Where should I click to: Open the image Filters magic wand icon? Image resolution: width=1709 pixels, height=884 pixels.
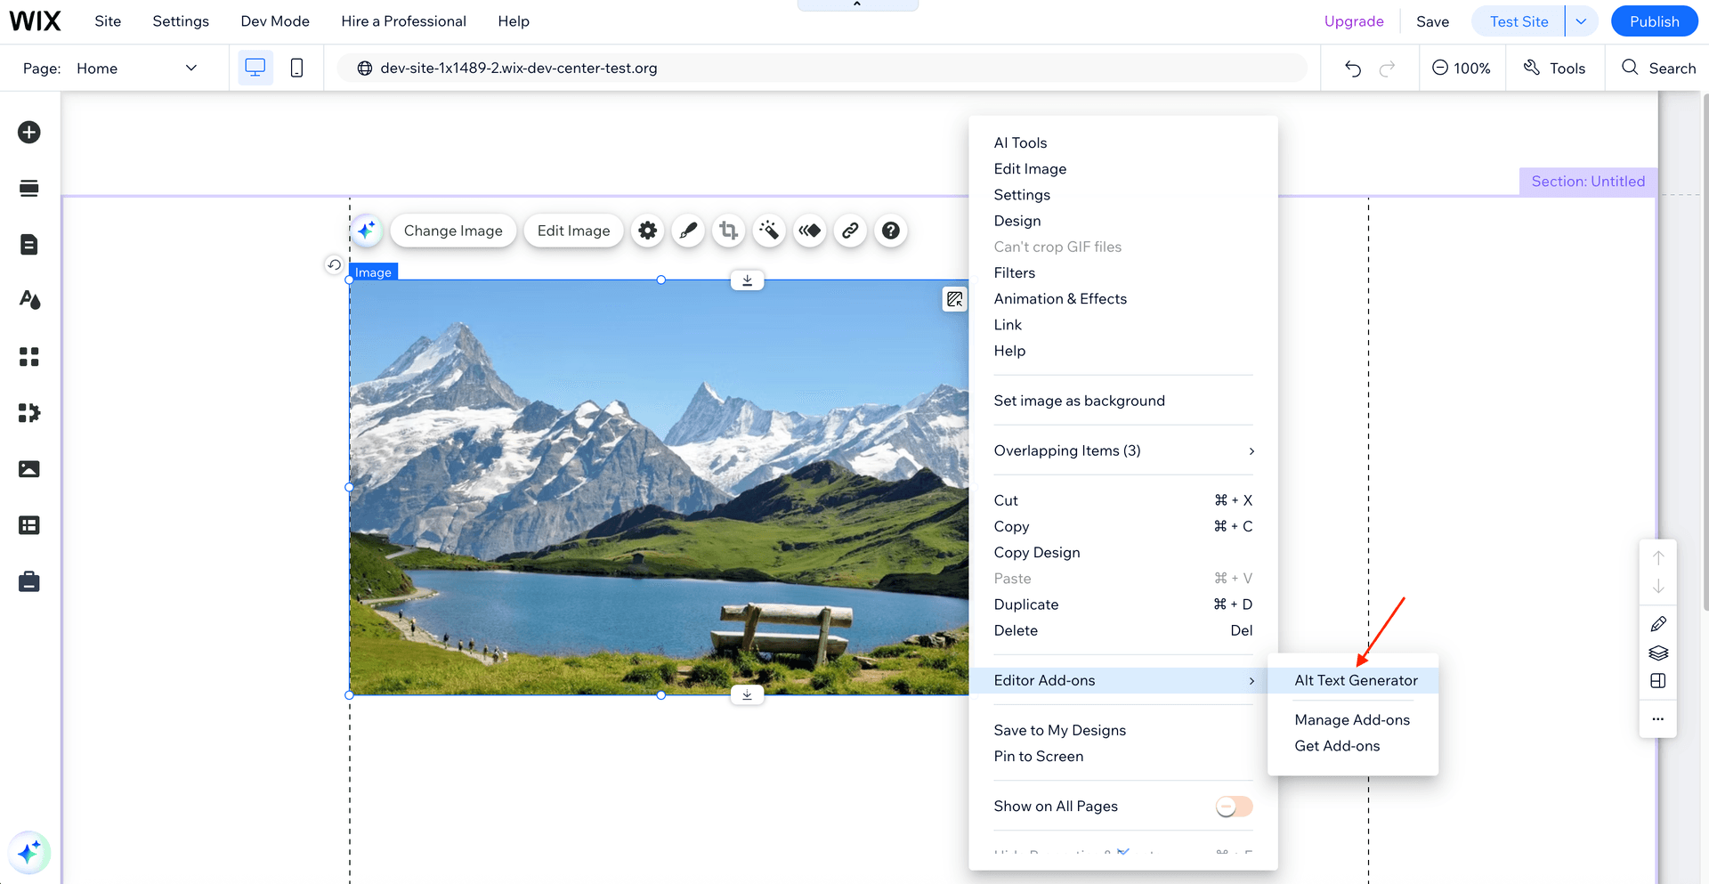pyautogui.click(x=769, y=231)
